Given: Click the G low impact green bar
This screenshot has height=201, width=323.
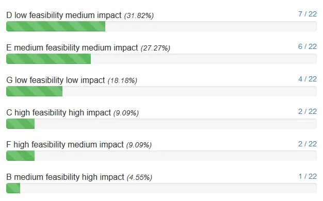Looking at the screenshot, I should [x=34, y=91].
